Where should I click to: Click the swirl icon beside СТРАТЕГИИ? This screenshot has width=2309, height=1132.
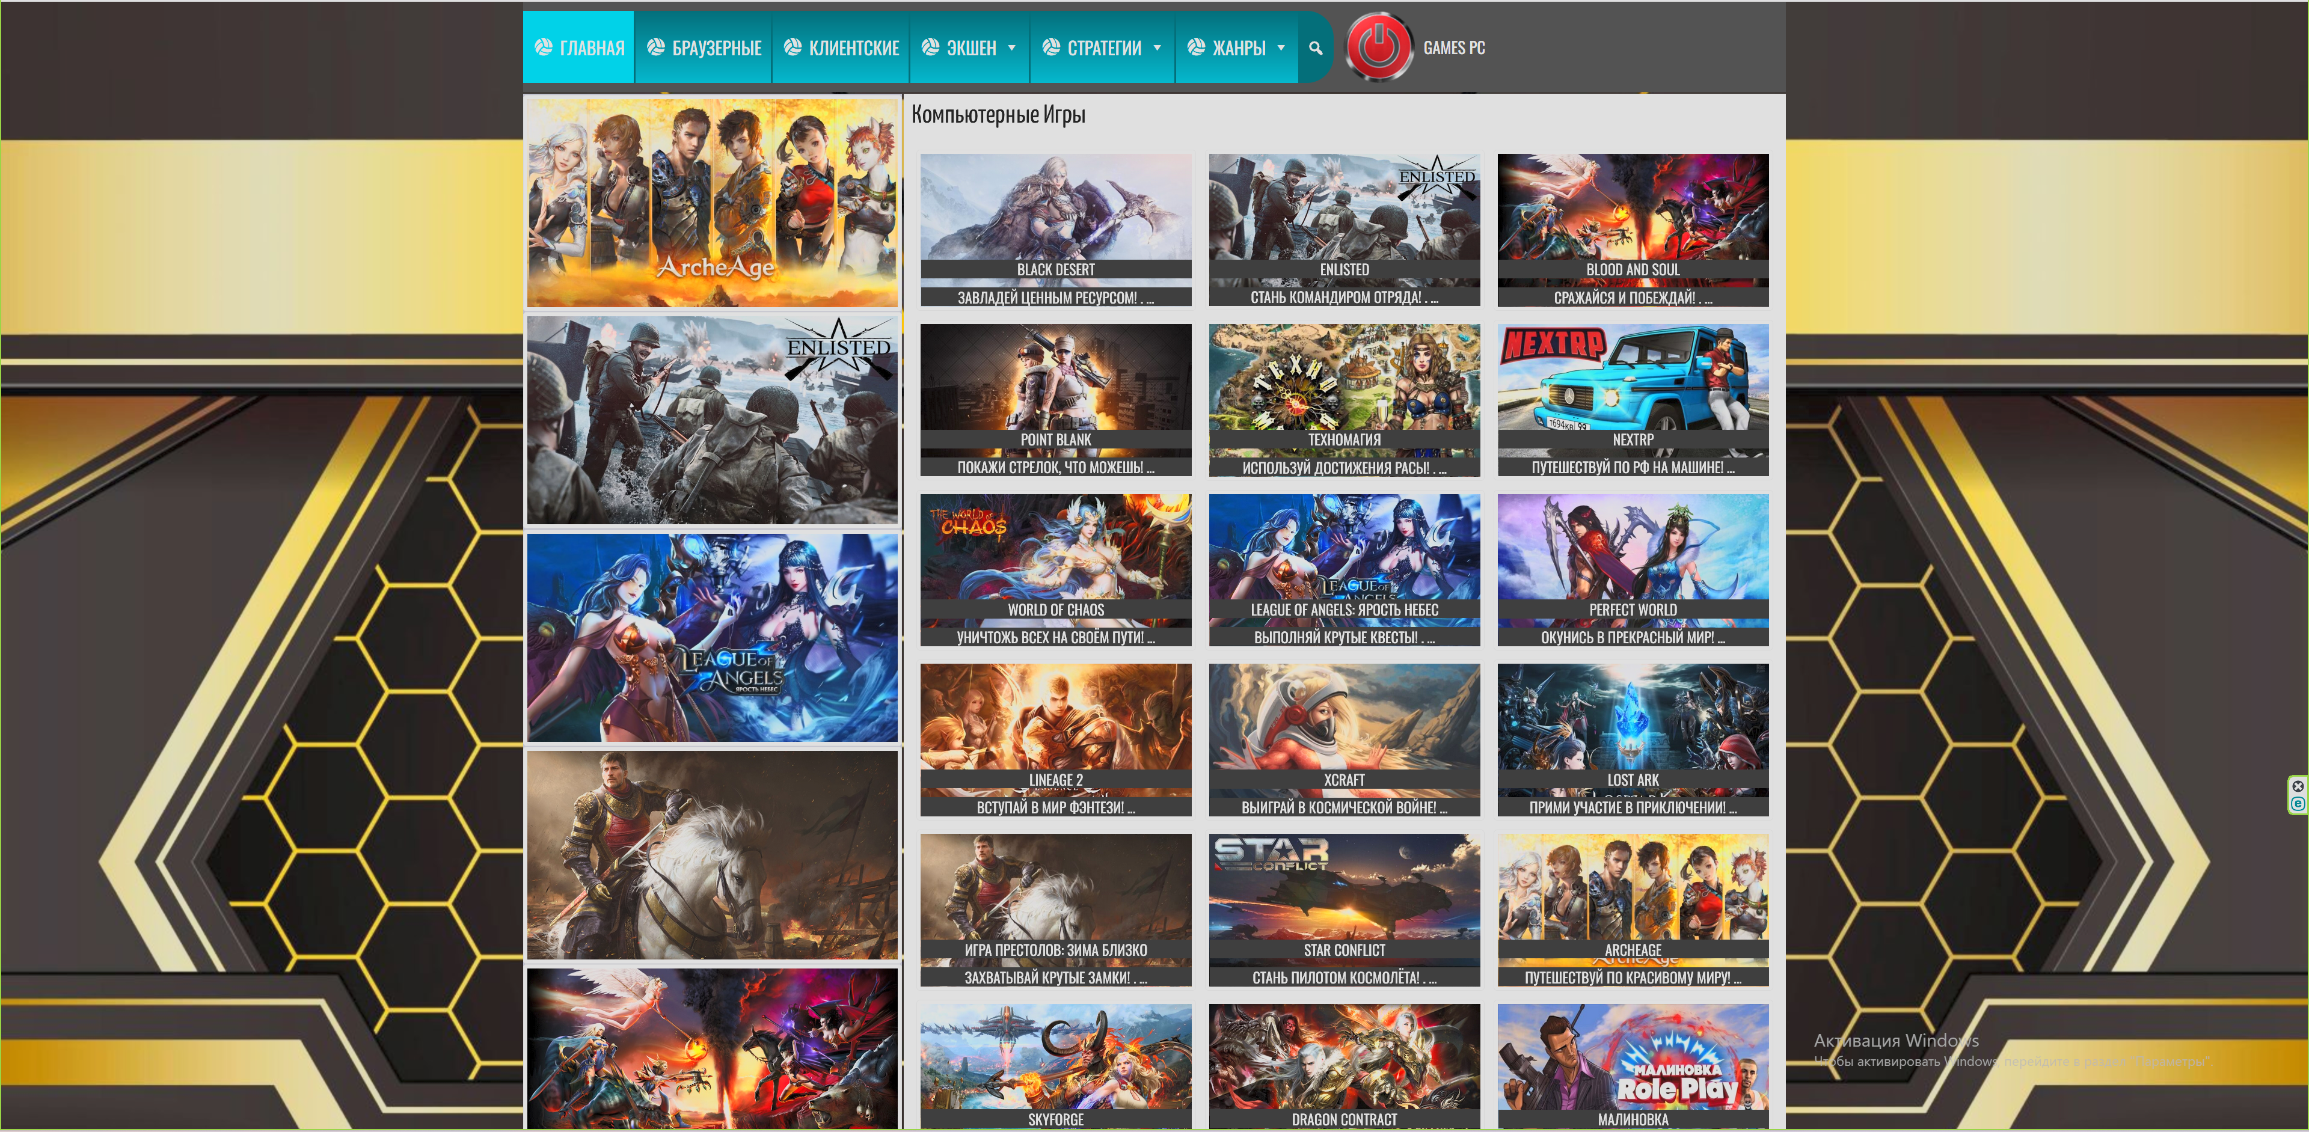pos(1050,47)
